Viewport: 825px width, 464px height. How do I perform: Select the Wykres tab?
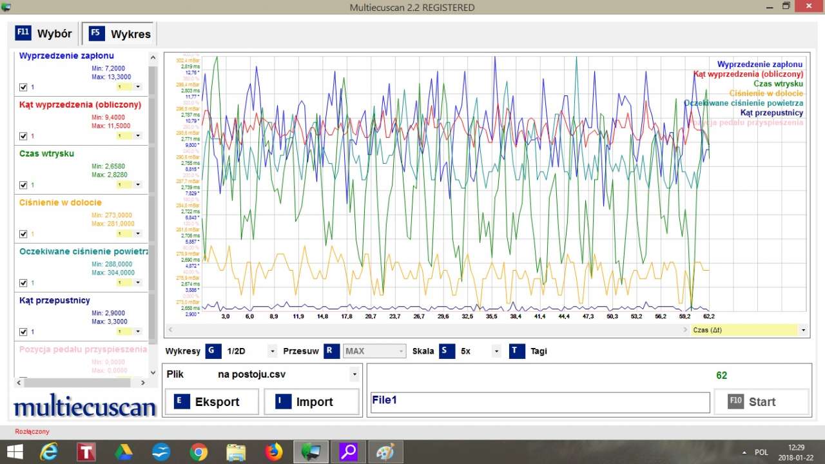pyautogui.click(x=120, y=34)
